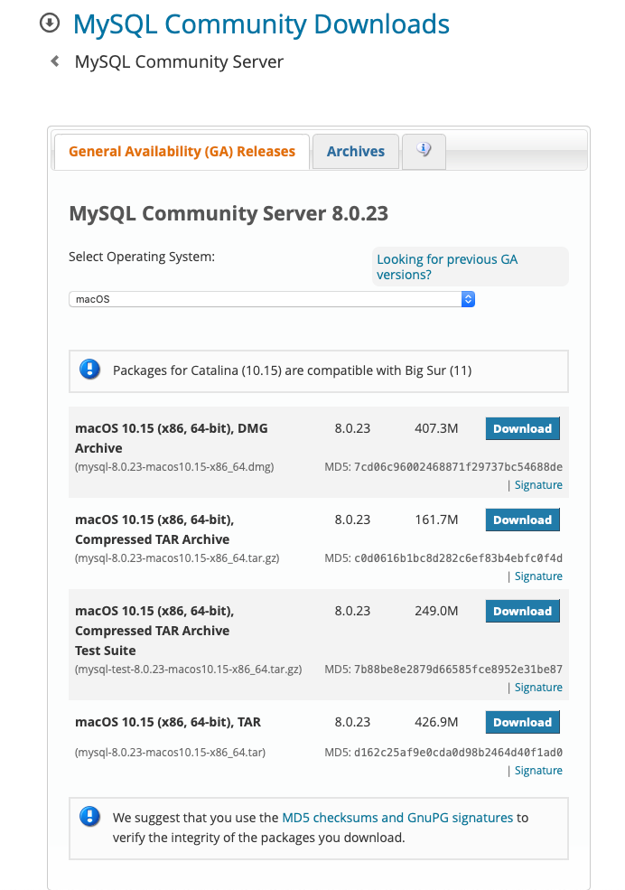Open Signature link for the Test Suite
The height and width of the screenshot is (890, 625).
click(x=538, y=687)
